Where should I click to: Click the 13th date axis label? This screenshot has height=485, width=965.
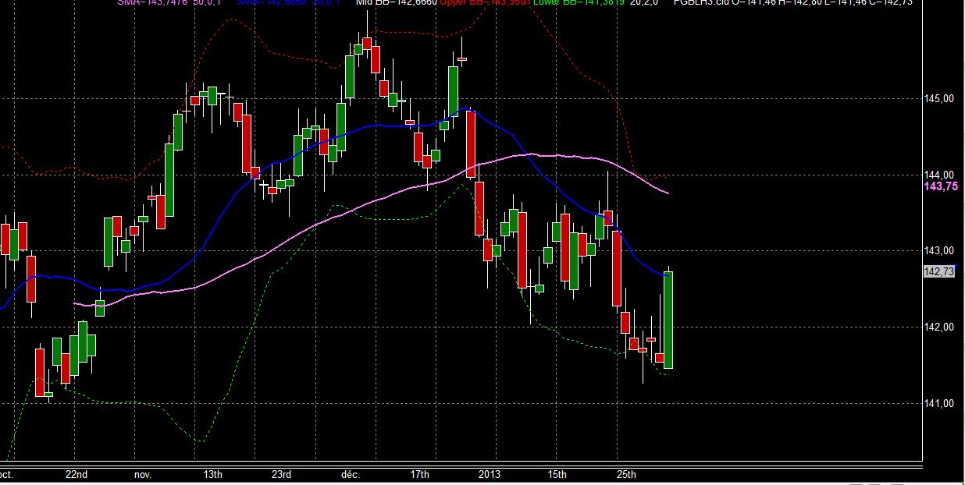(212, 474)
